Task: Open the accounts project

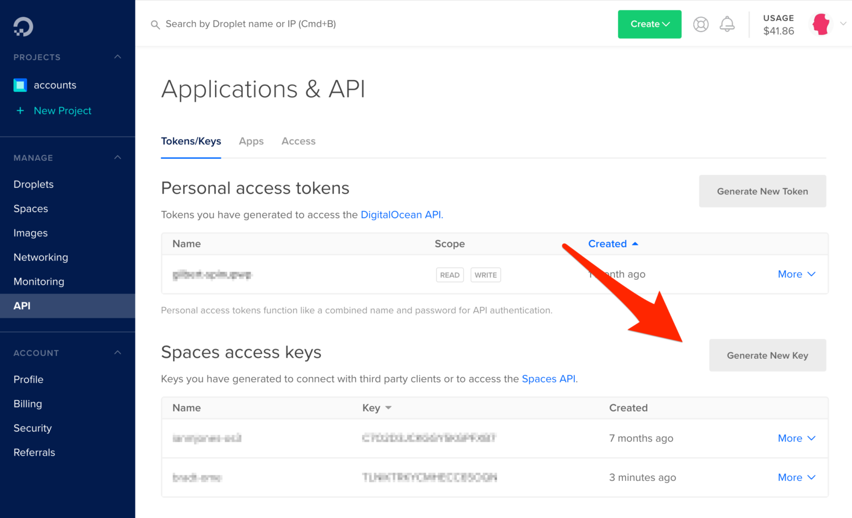Action: (x=55, y=85)
